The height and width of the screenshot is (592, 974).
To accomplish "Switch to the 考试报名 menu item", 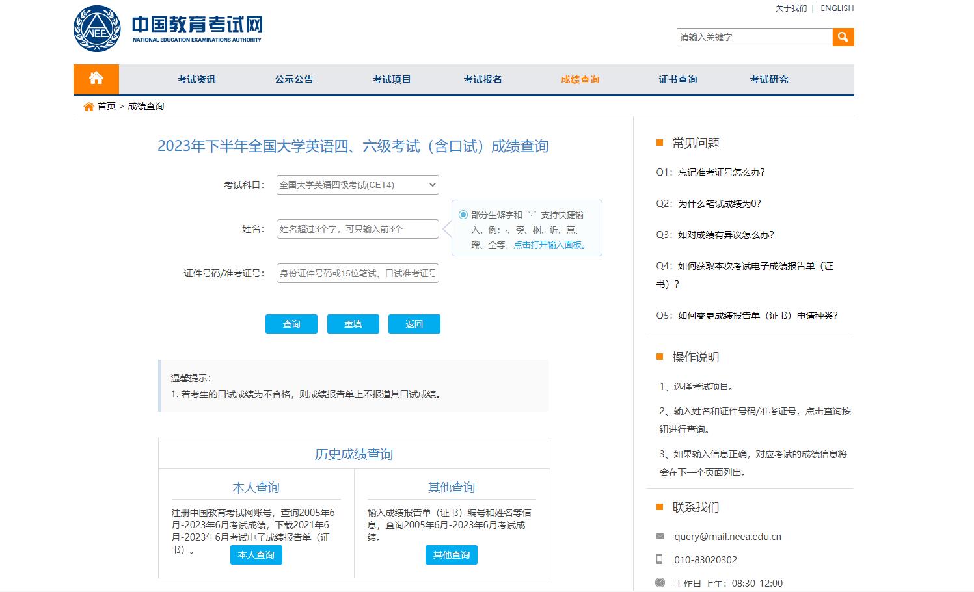I will point(482,79).
